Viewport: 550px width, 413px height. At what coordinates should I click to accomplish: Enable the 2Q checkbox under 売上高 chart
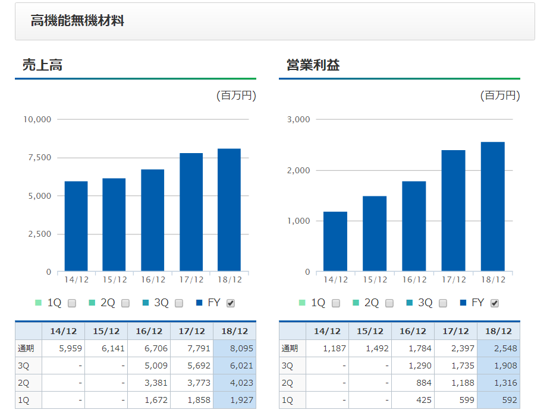click(125, 303)
